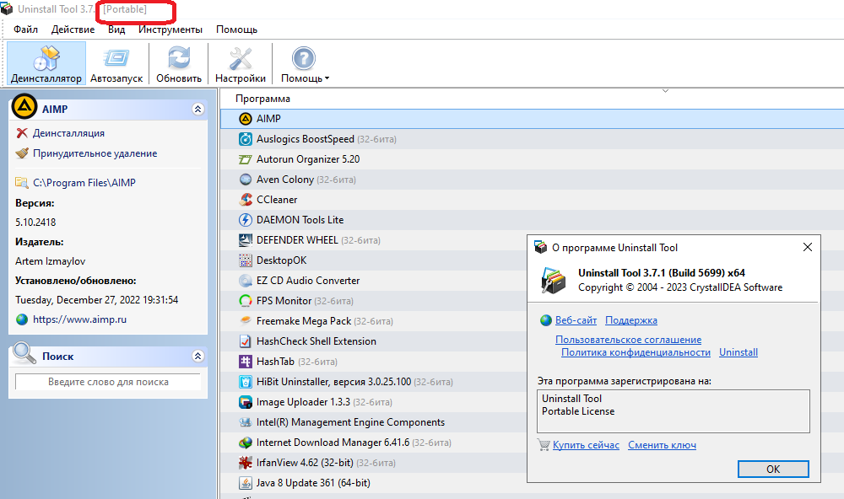Click the Сменить ключ link

point(662,445)
